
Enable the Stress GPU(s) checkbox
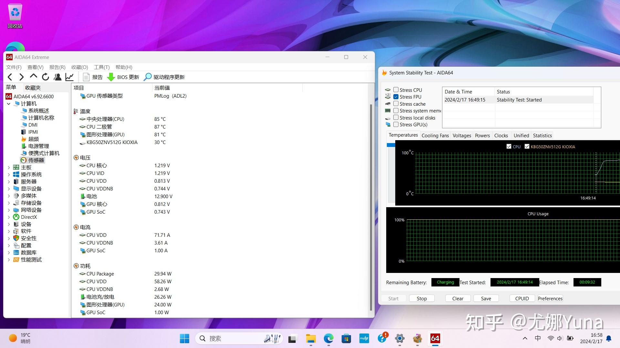click(x=396, y=124)
